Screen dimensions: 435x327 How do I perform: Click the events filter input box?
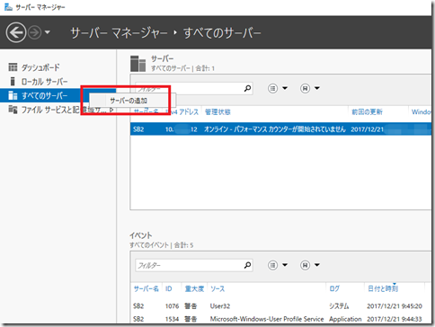194,265
